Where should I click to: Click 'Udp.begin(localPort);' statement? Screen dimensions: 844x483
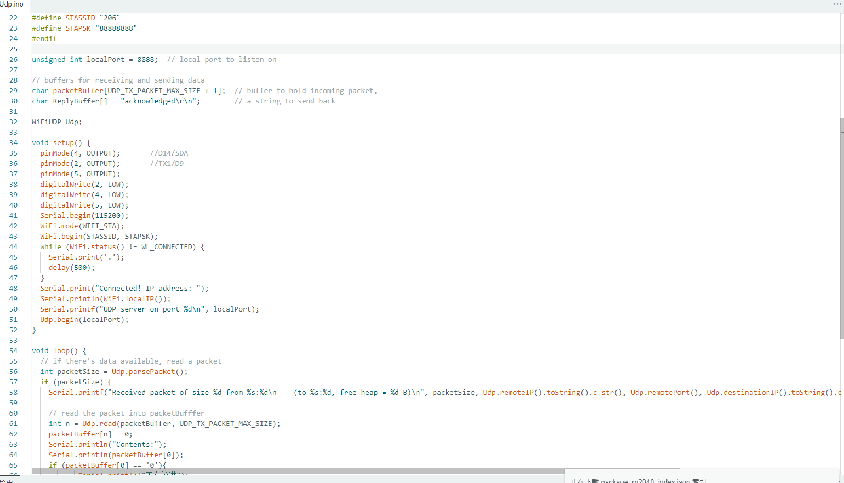pos(84,320)
